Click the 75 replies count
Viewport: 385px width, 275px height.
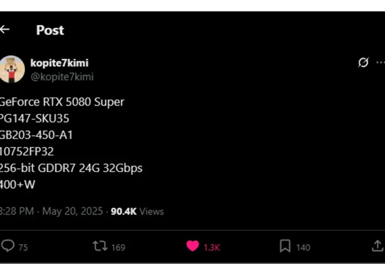23,247
